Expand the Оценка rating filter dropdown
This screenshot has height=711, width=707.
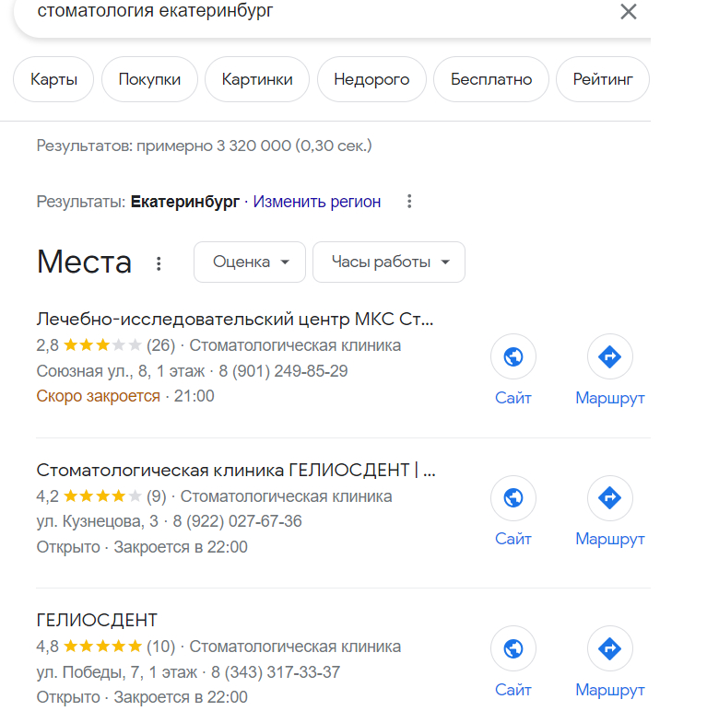tap(251, 262)
